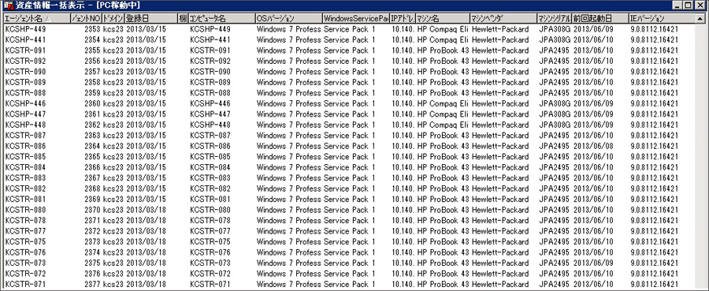This screenshot has width=709, height=291.
Task: Click Service Pack 1 in KCSTR-077 row
Action: 350,231
